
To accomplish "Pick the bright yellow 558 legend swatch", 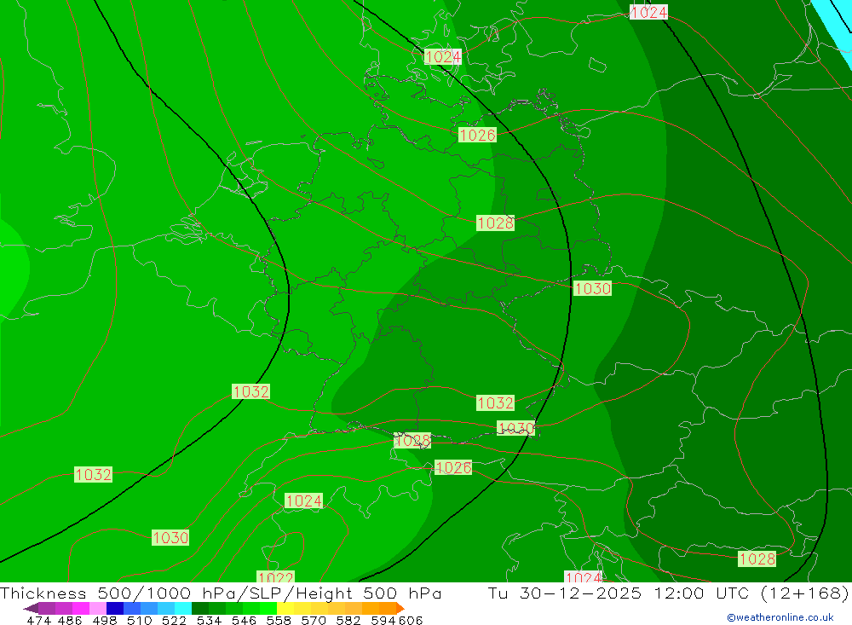I will point(285,608).
